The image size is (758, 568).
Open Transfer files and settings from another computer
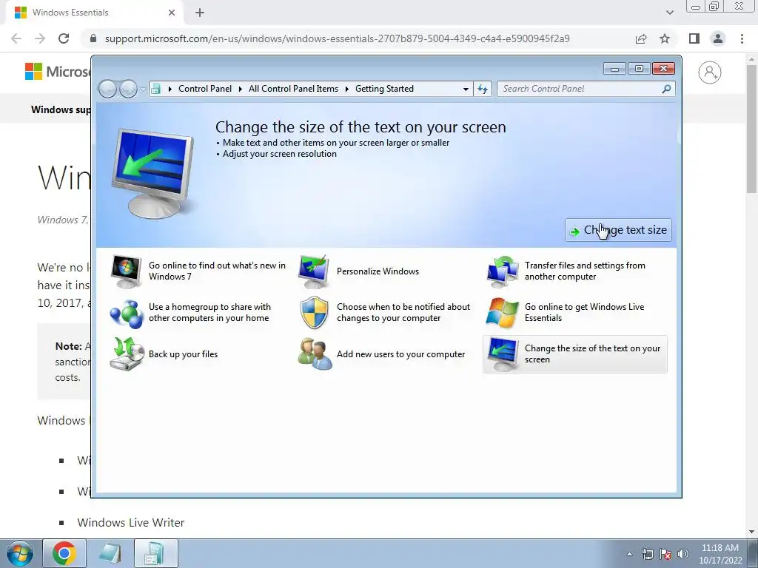575,271
